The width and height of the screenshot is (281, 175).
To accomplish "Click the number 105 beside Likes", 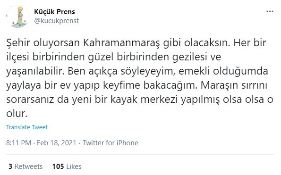I will (58, 167).
